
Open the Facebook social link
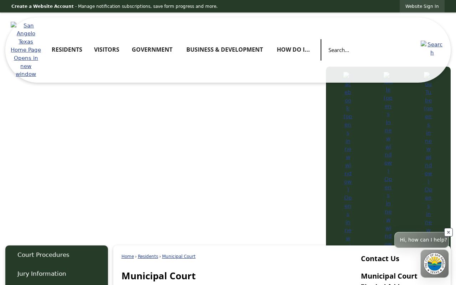tap(348, 159)
